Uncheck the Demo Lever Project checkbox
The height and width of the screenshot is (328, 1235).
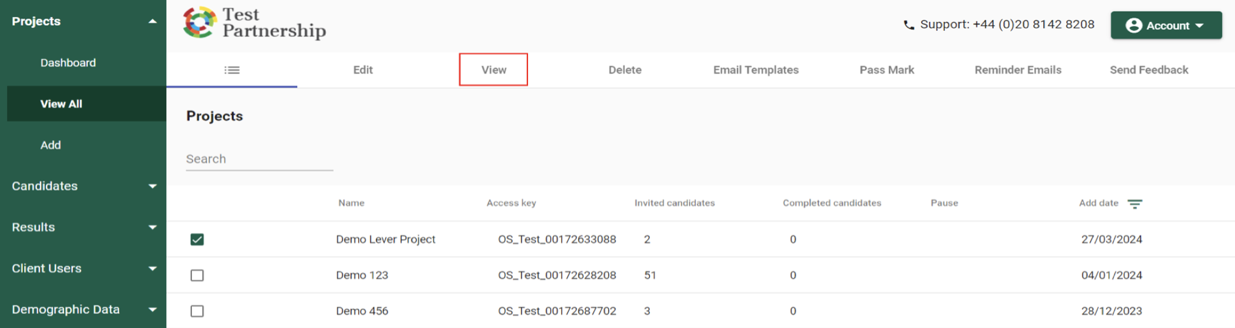(x=197, y=239)
